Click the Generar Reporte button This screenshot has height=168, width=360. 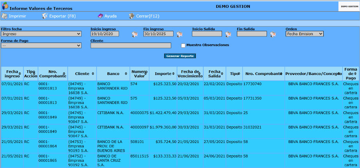180,56
